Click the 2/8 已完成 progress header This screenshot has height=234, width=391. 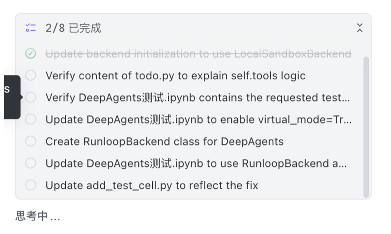click(73, 28)
